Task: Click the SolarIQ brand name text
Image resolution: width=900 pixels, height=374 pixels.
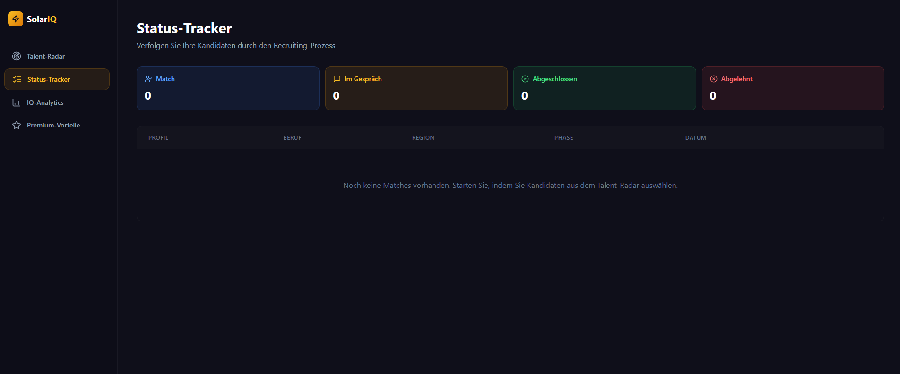Action: coord(42,19)
